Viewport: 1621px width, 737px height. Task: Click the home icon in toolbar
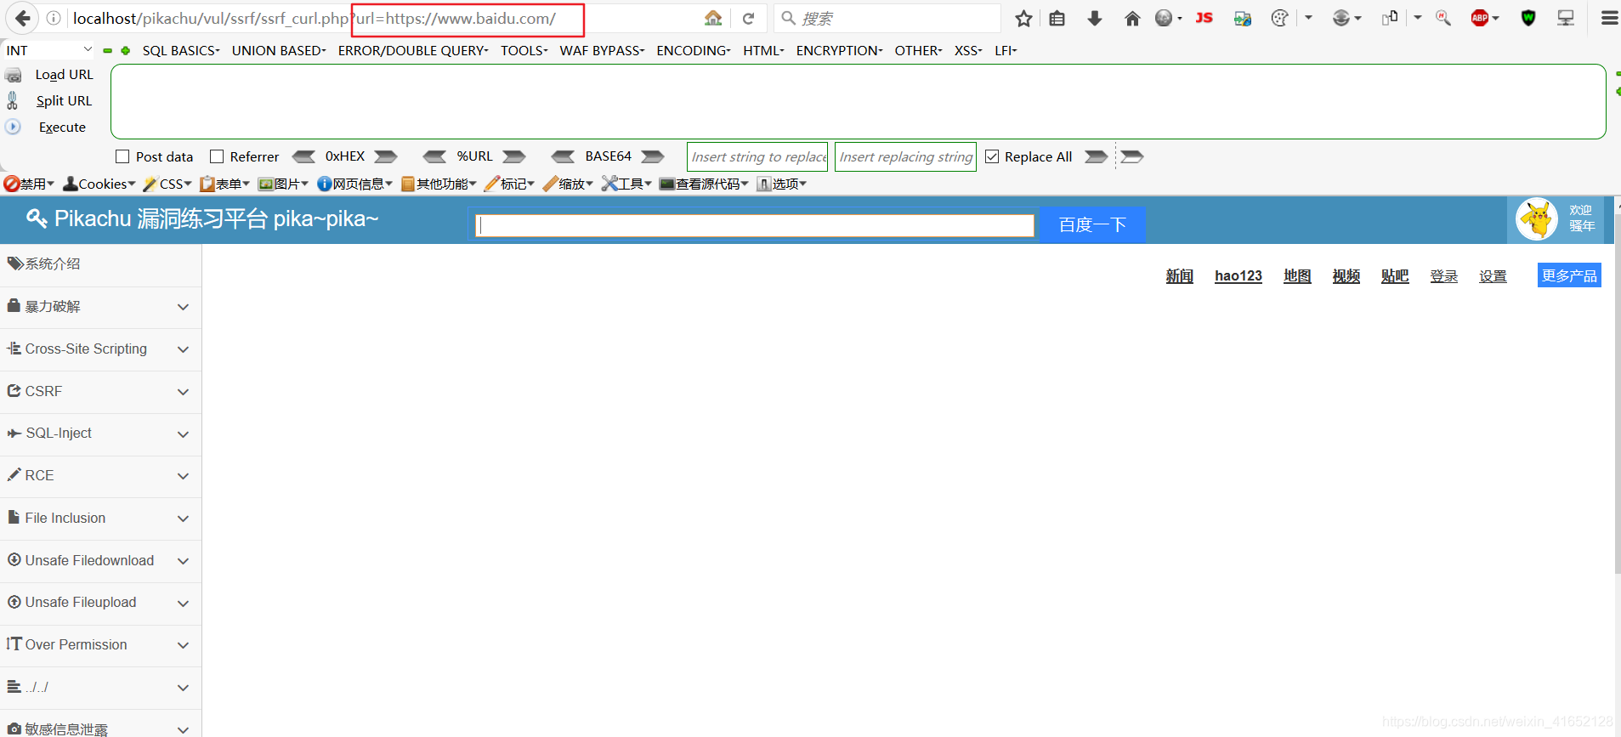coord(1132,18)
